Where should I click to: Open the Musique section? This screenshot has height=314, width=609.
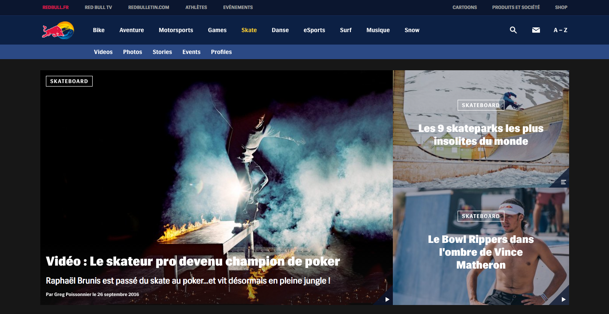pos(378,30)
